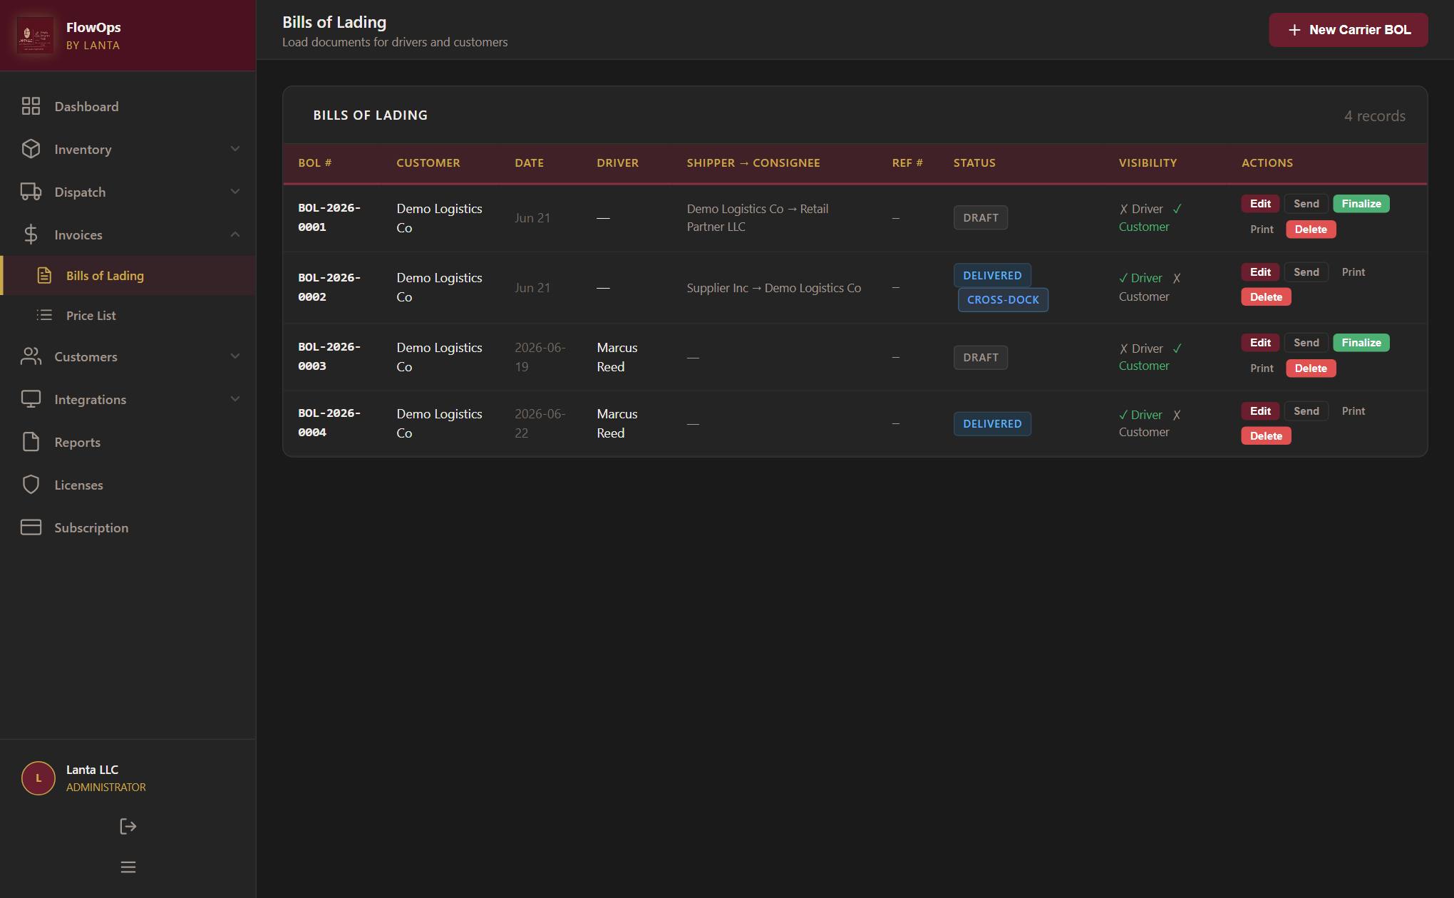
Task: Print BOL-2026-0003 document
Action: point(1261,368)
